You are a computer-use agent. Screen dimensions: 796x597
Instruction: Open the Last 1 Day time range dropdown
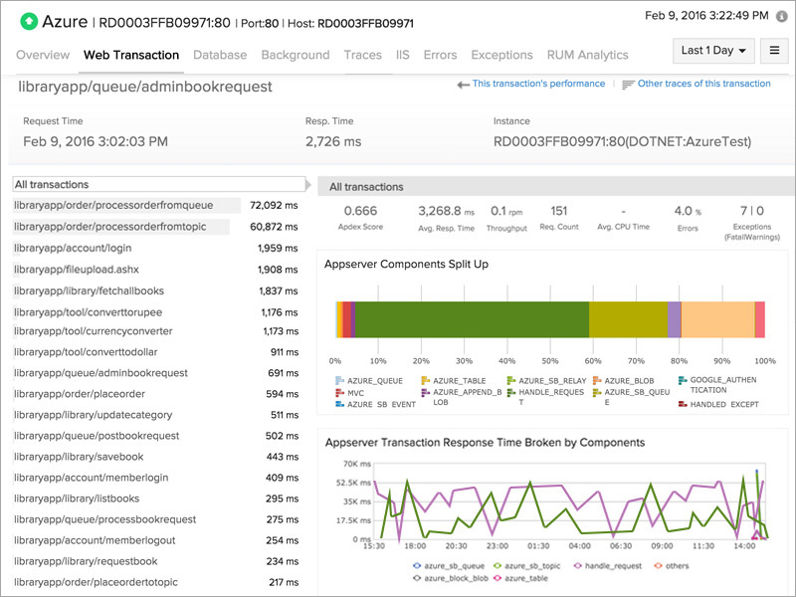coord(713,50)
